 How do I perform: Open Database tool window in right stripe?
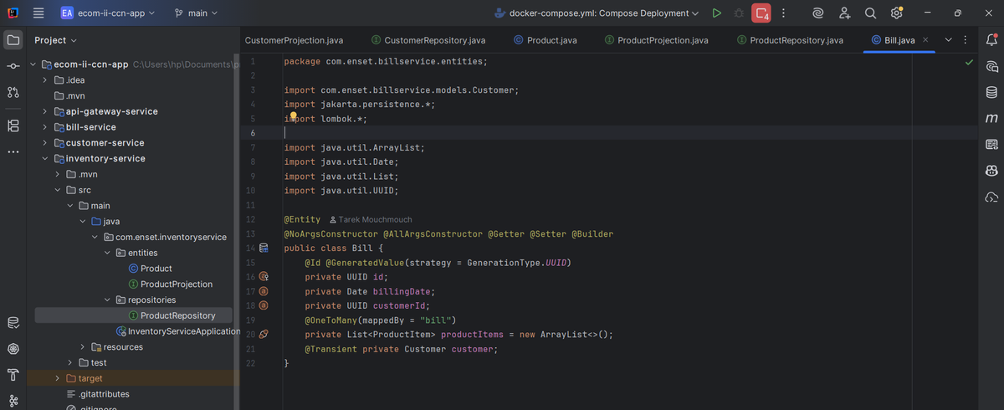click(991, 92)
